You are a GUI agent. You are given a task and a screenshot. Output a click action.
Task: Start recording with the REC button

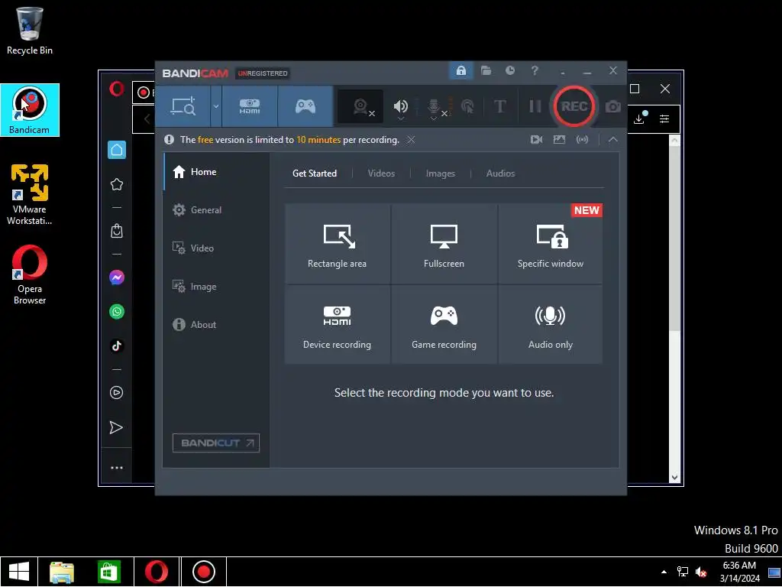pyautogui.click(x=574, y=106)
